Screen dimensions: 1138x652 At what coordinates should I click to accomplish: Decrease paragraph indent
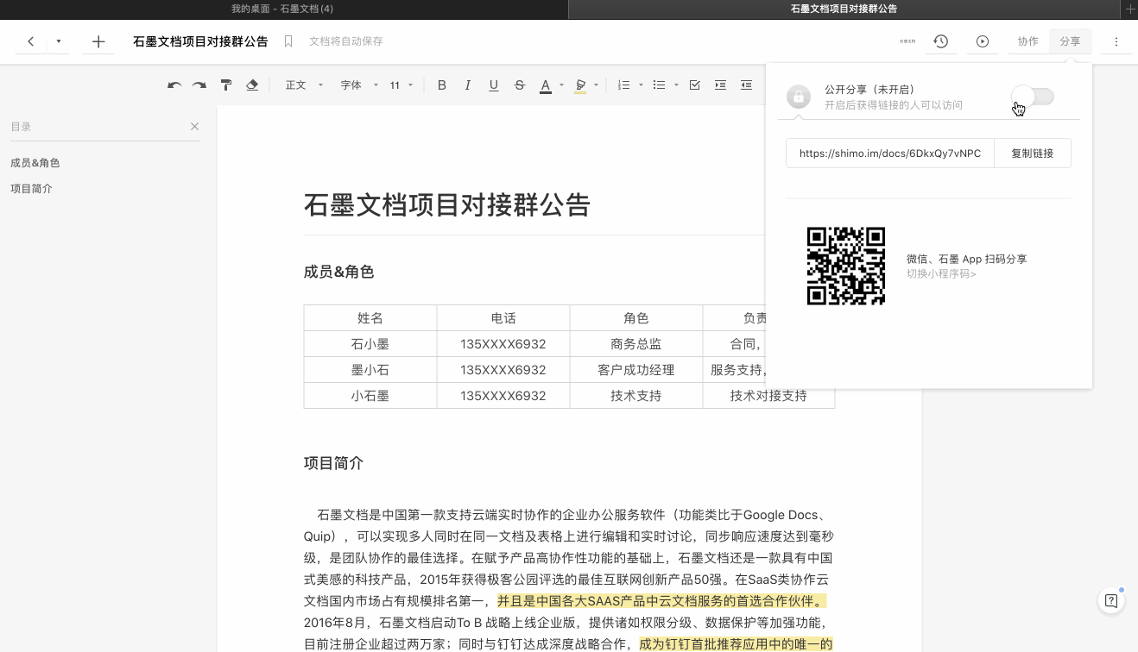(x=747, y=85)
